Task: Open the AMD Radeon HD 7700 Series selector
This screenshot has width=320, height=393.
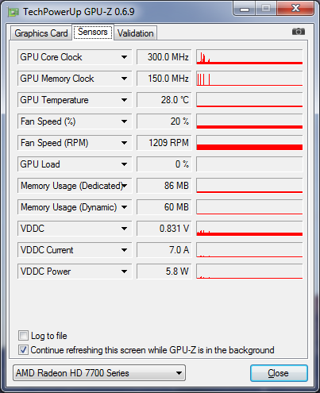Action: point(99,373)
